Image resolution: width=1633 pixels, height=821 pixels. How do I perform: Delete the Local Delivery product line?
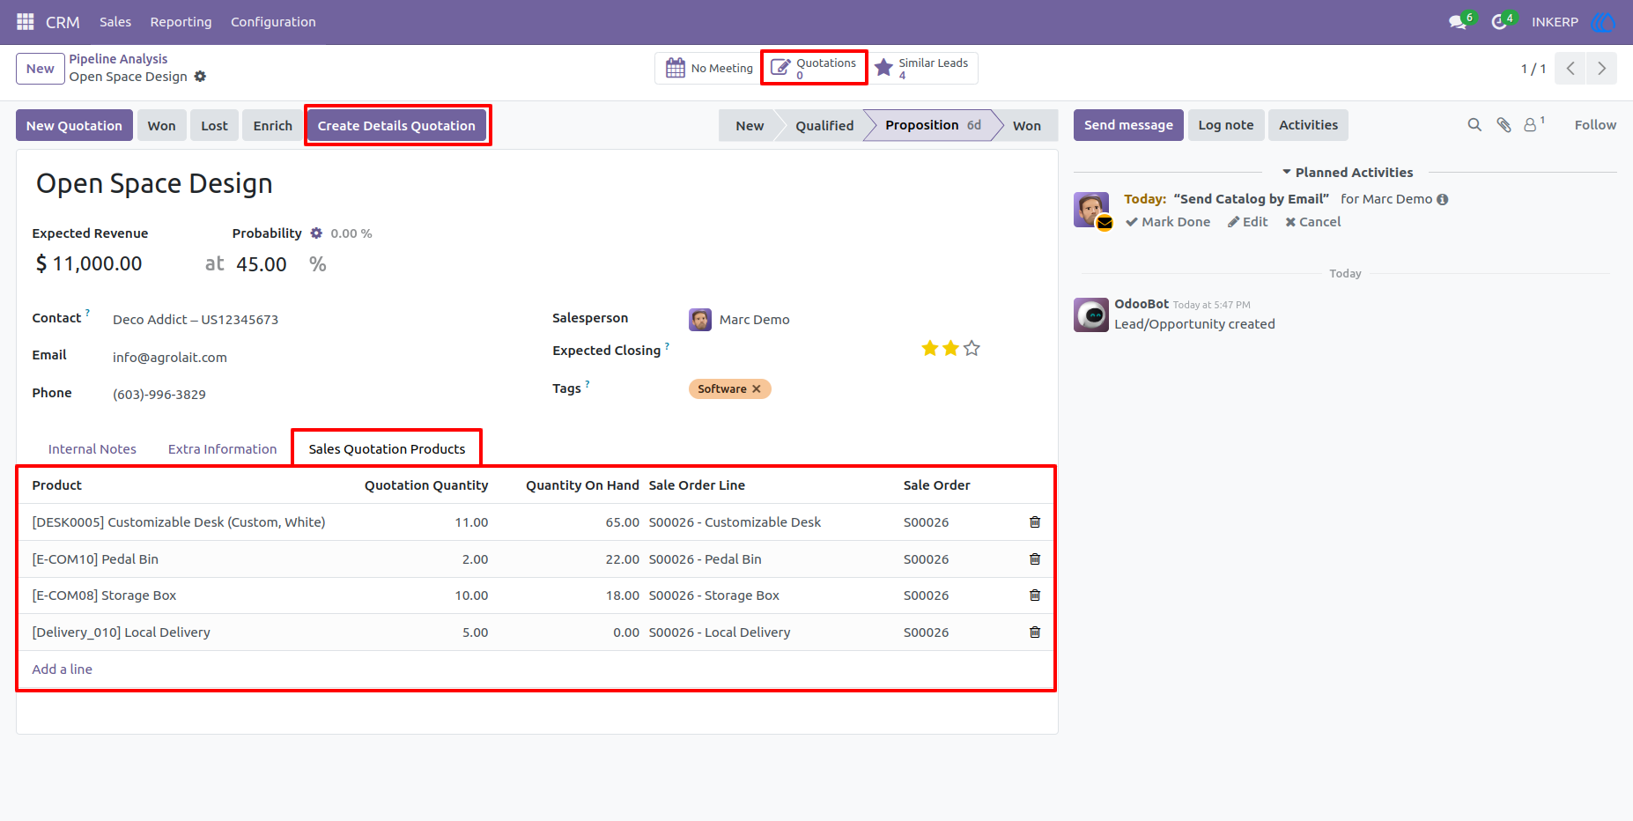click(1035, 632)
